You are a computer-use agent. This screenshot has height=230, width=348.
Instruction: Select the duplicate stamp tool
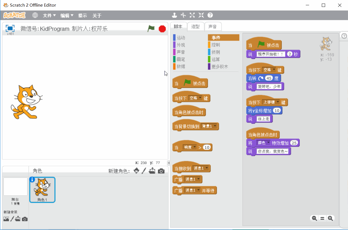pyautogui.click(x=174, y=15)
